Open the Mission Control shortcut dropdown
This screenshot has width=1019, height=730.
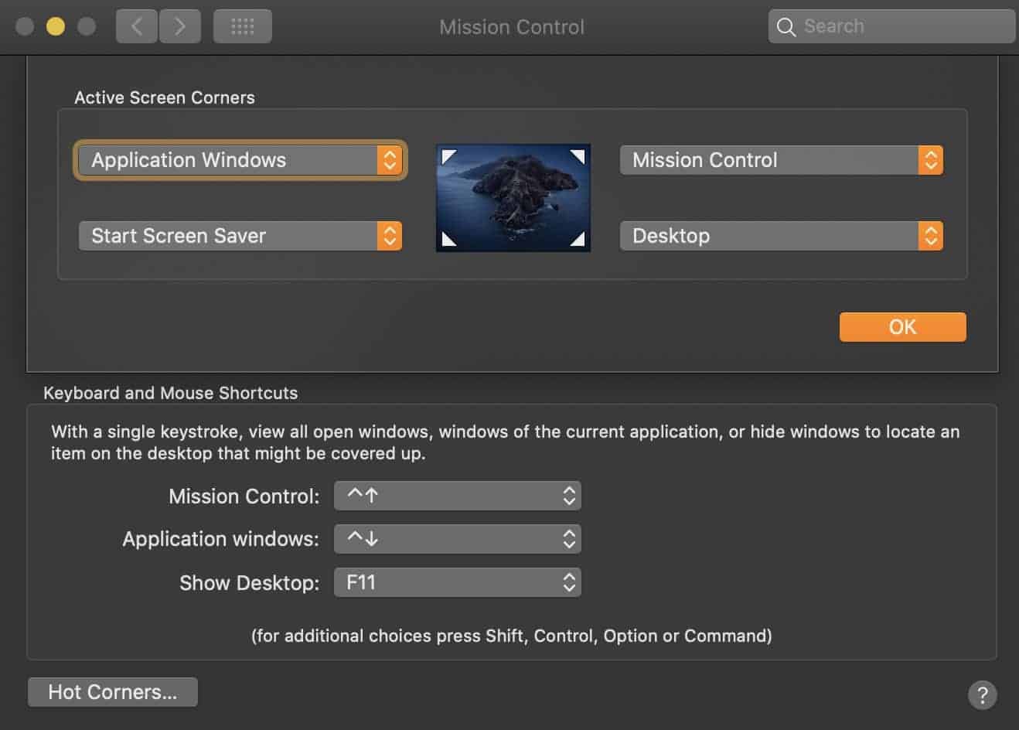coord(458,496)
